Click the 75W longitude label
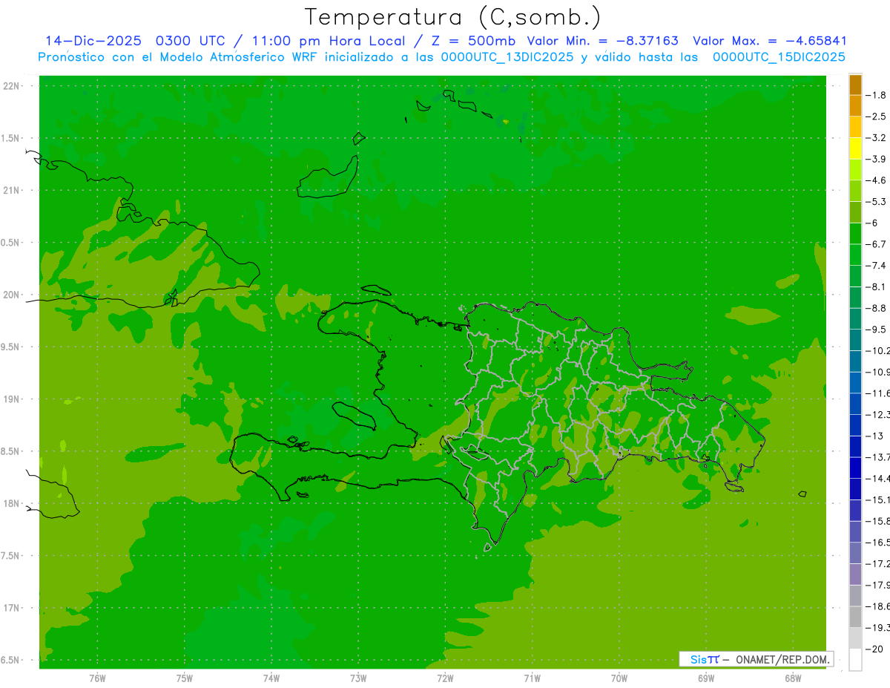Screen dimensions: 890x688 [185, 678]
